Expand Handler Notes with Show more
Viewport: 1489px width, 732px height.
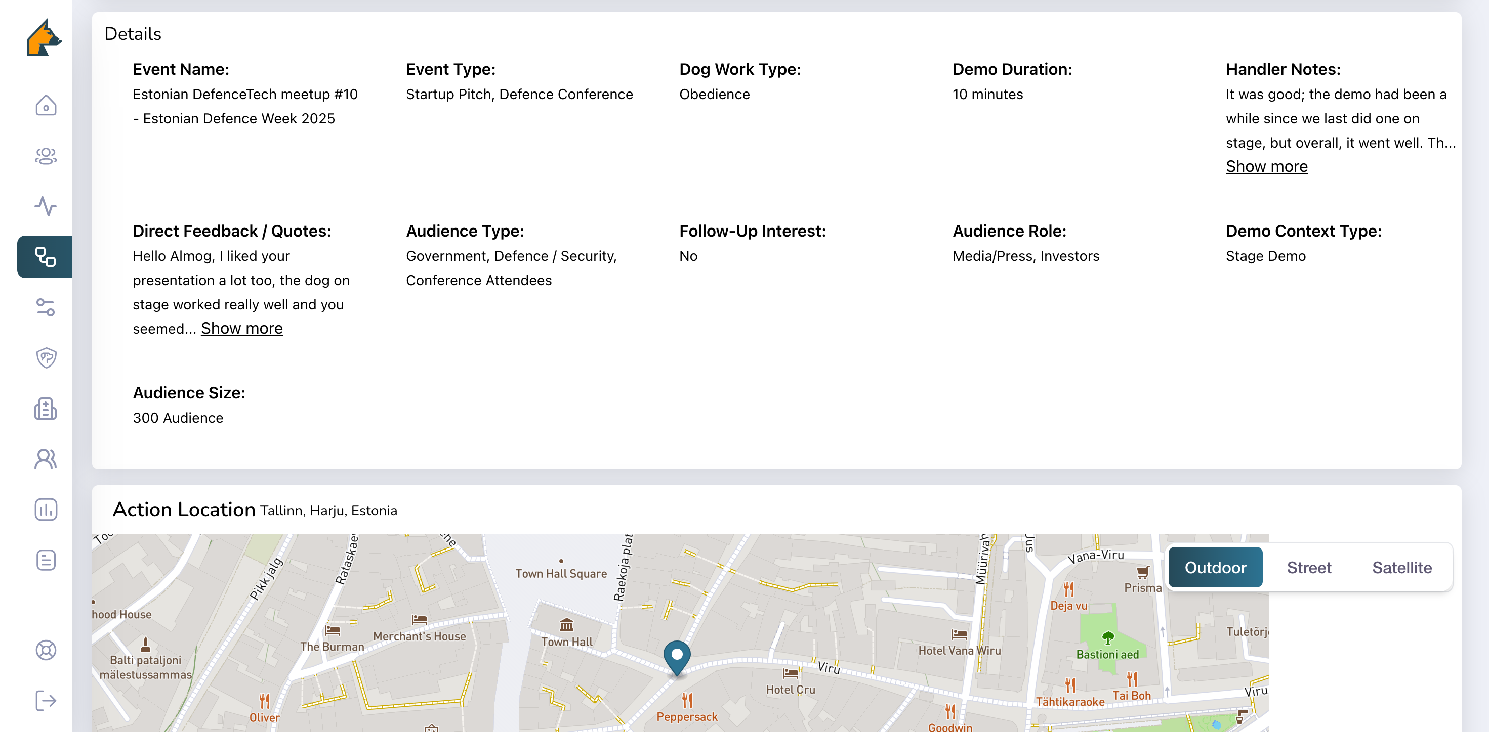click(1266, 166)
